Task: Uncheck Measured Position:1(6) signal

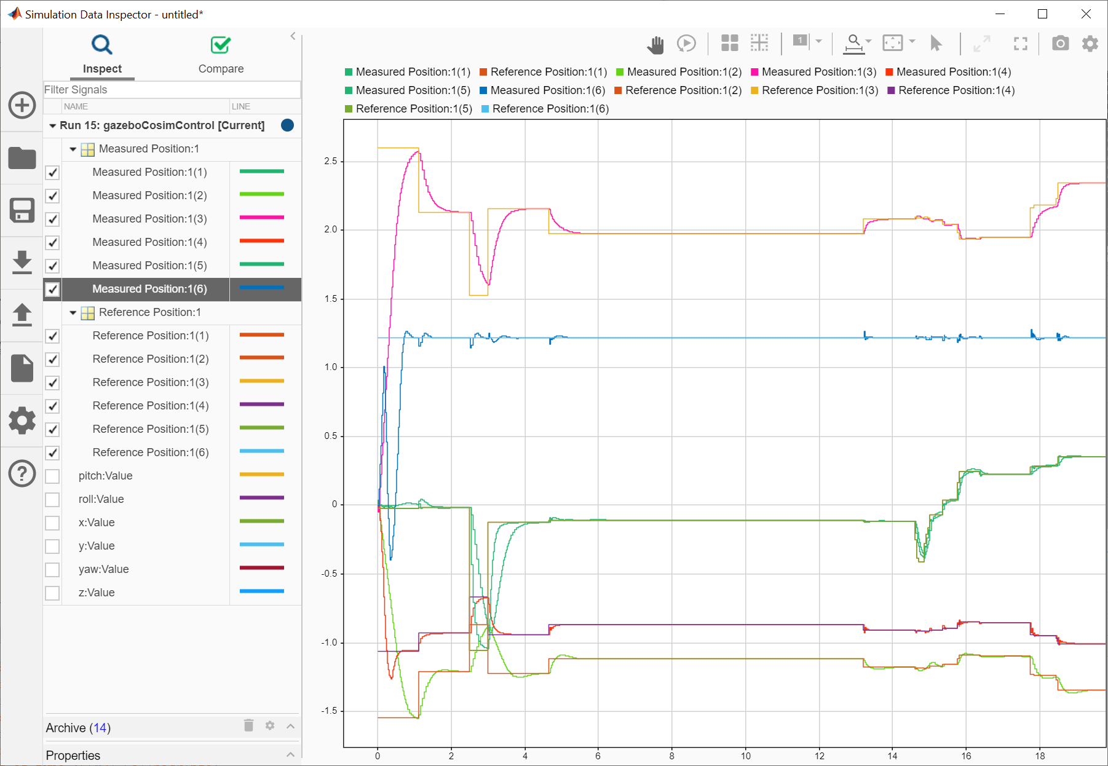Action: (x=53, y=289)
